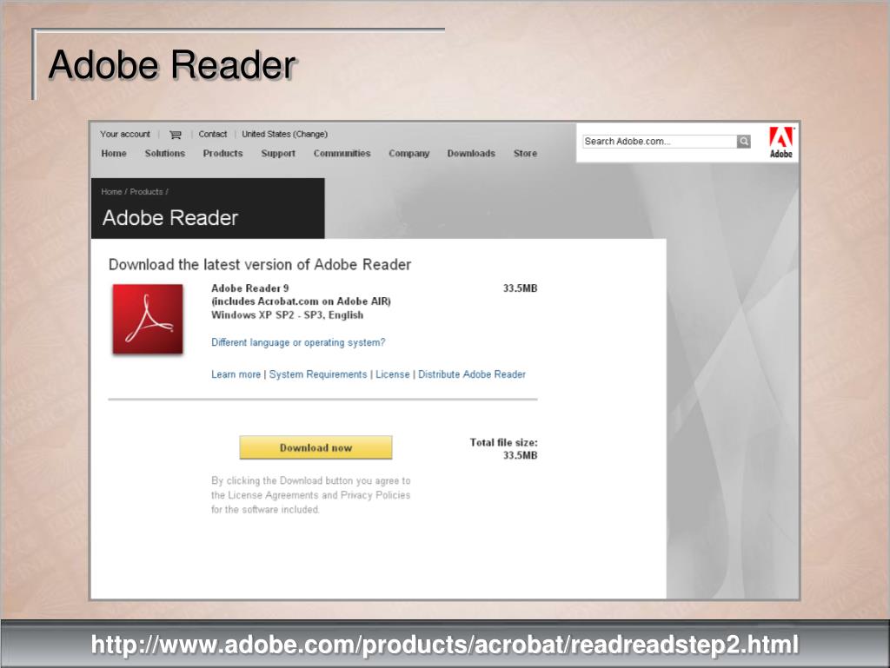
Task: Open the Learn more link
Action: [236, 374]
